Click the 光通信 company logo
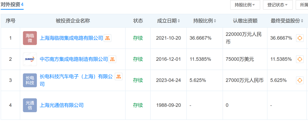 (x=30, y=105)
